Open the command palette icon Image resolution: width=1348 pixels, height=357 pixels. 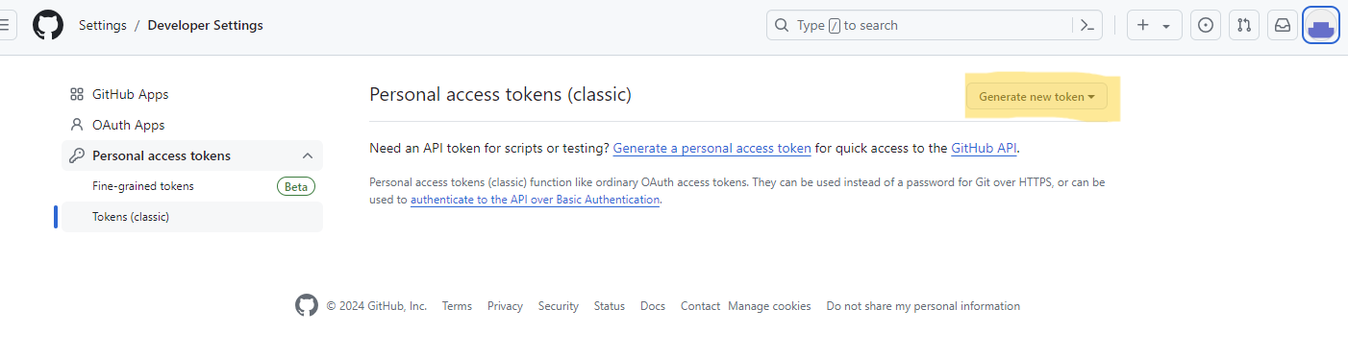pyautogui.click(x=1087, y=26)
